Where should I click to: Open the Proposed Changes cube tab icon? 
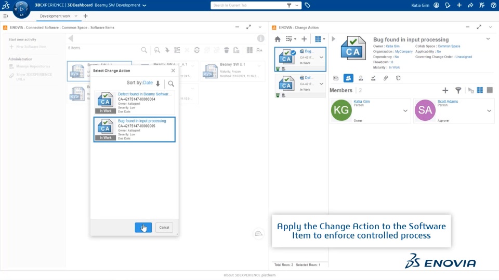tap(398, 78)
